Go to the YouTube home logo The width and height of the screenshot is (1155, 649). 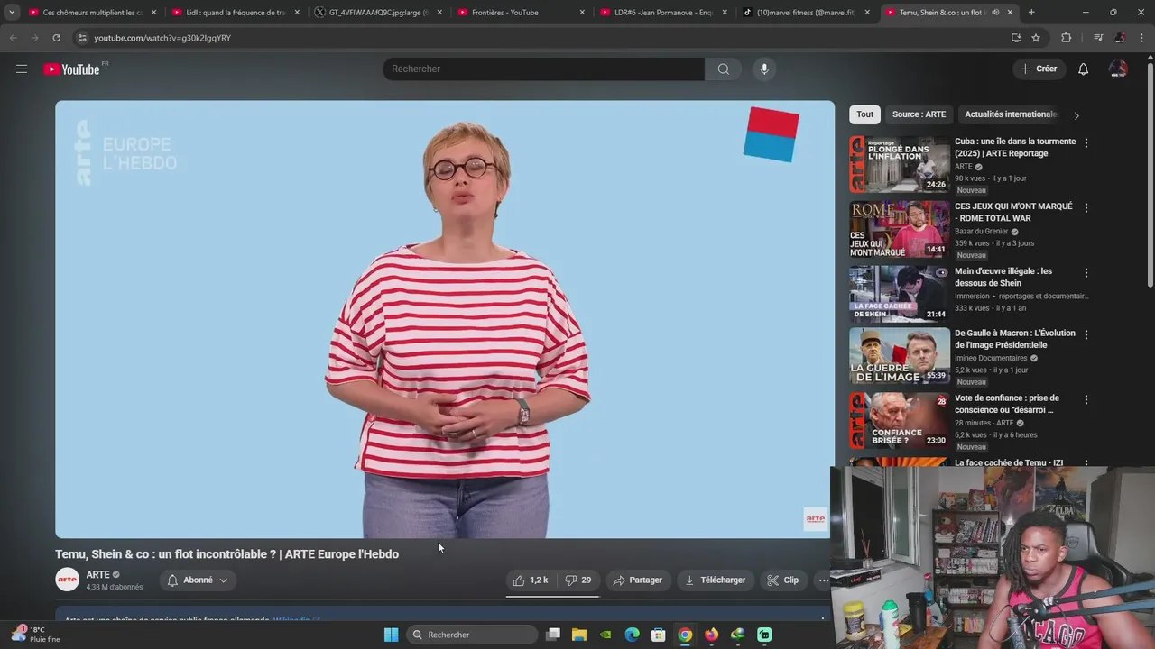click(x=71, y=69)
